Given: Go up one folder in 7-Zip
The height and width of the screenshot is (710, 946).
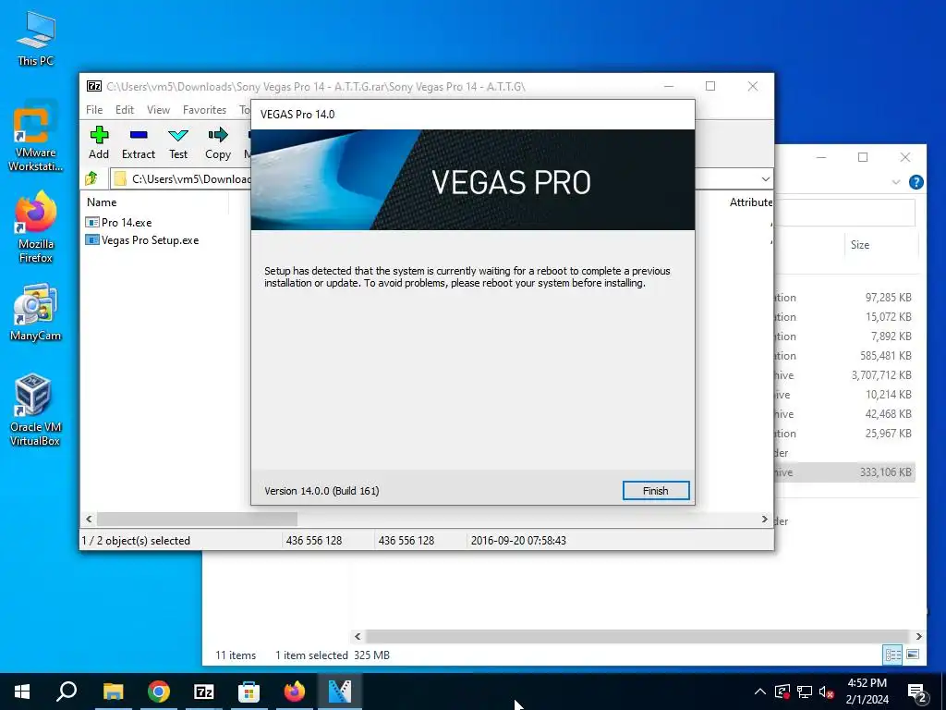Looking at the screenshot, I should click(91, 178).
